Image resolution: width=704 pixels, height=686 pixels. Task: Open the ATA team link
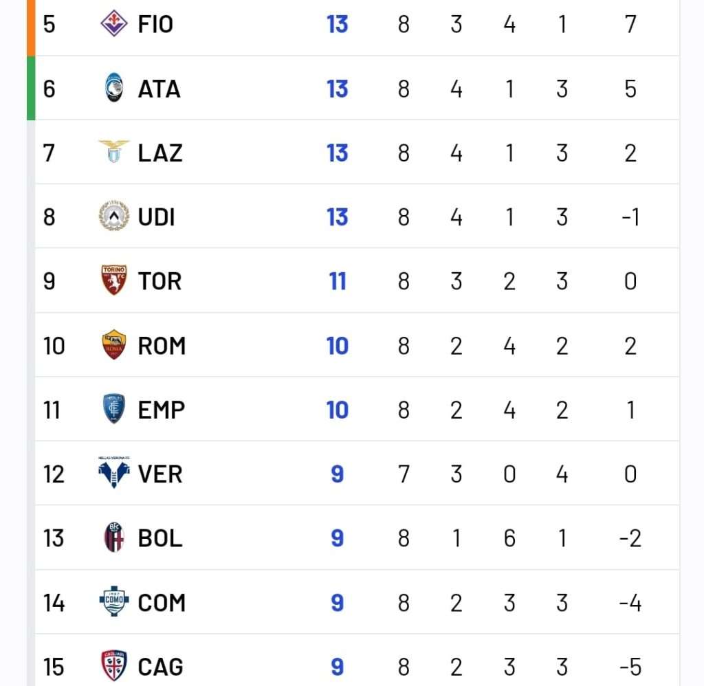tap(159, 89)
